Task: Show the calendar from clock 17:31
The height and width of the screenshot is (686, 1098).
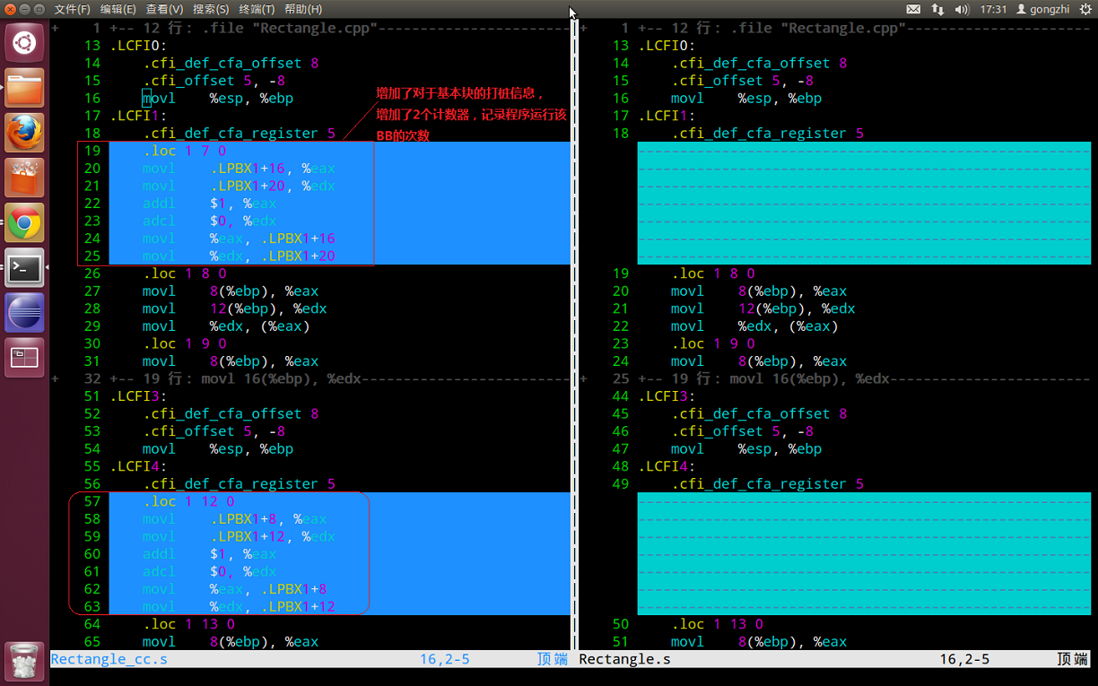Action: 993,9
